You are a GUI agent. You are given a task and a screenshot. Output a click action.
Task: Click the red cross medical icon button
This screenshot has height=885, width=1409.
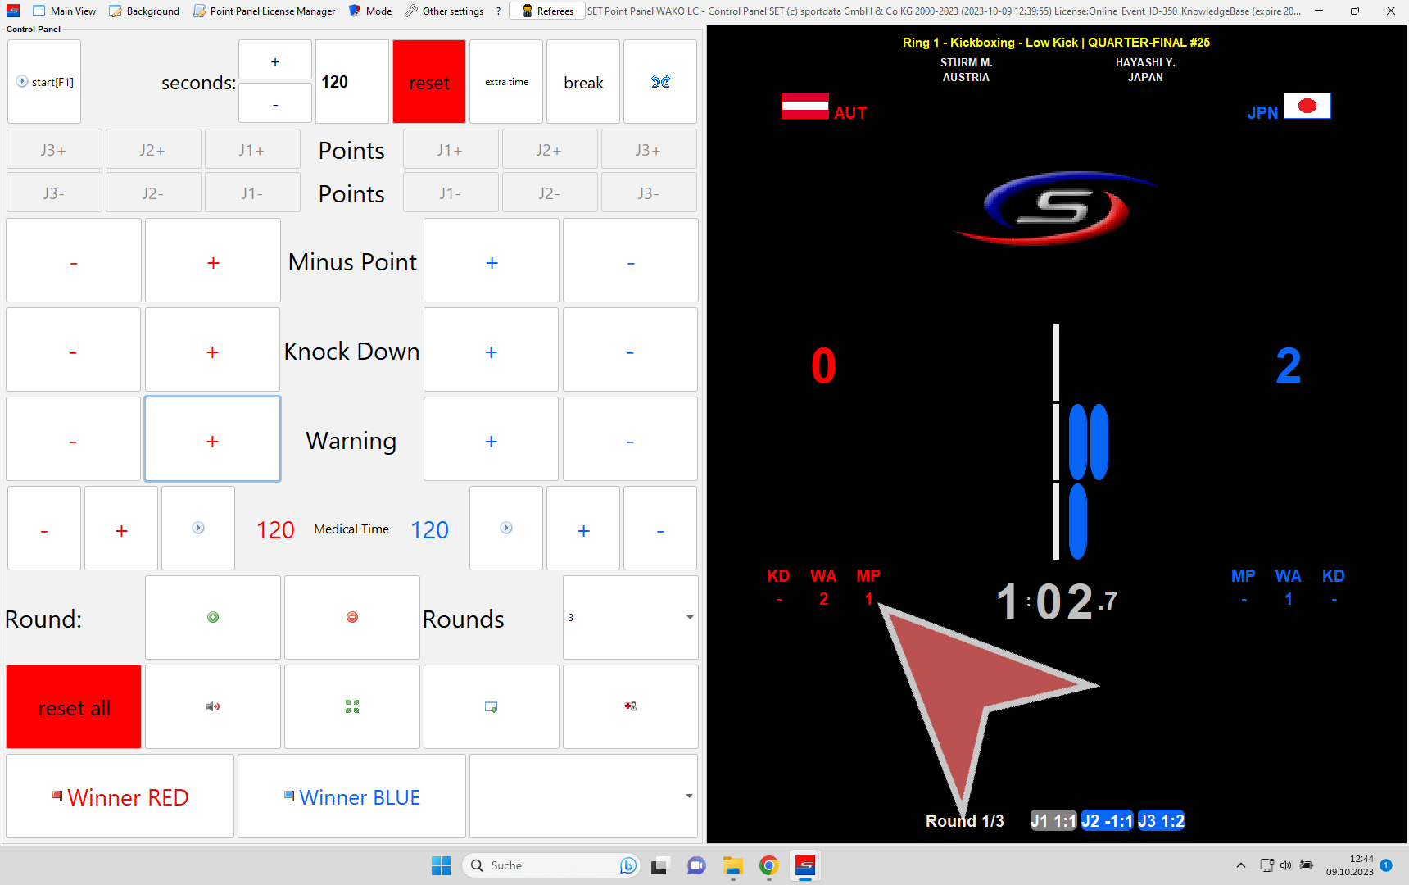(x=630, y=706)
